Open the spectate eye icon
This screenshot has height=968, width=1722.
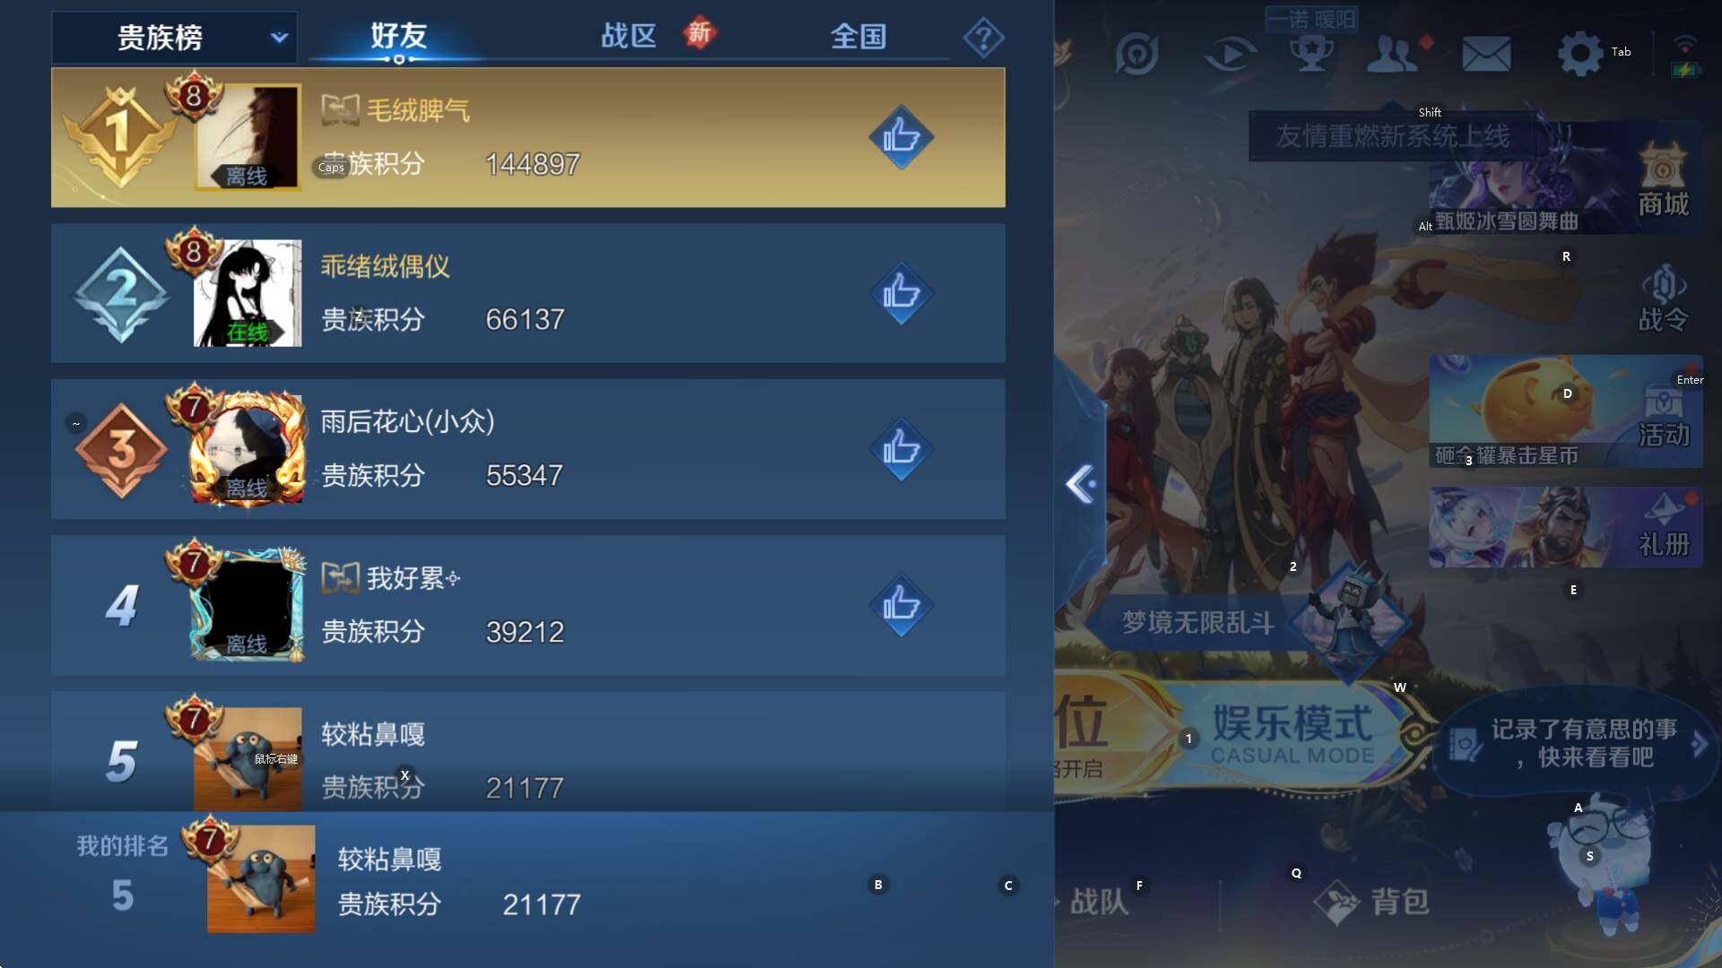click(x=1230, y=55)
